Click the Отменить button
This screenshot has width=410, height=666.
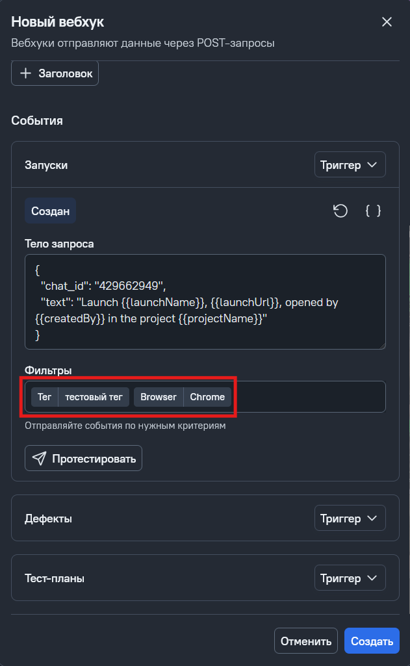(306, 641)
